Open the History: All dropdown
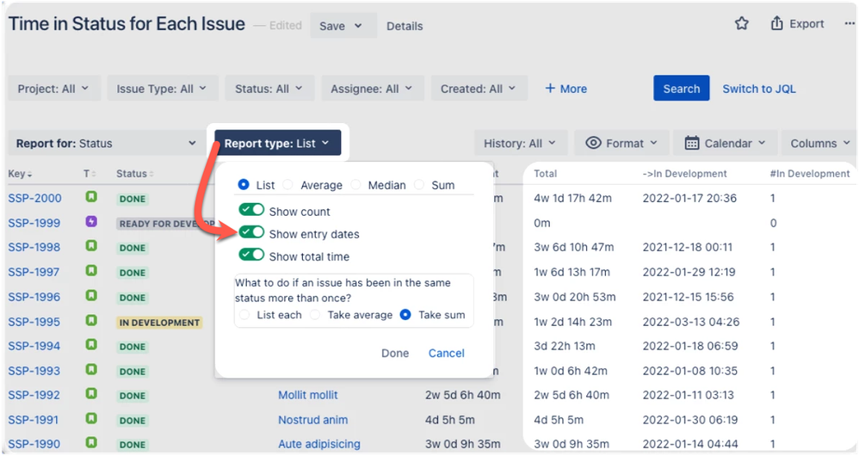Viewport: 859px width, 456px height. 521,144
